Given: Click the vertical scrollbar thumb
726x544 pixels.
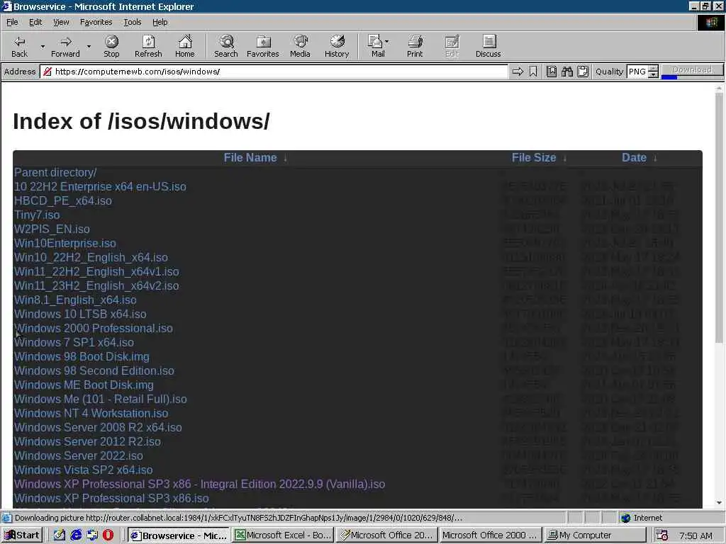Looking at the screenshot, I should pyautogui.click(x=719, y=217).
